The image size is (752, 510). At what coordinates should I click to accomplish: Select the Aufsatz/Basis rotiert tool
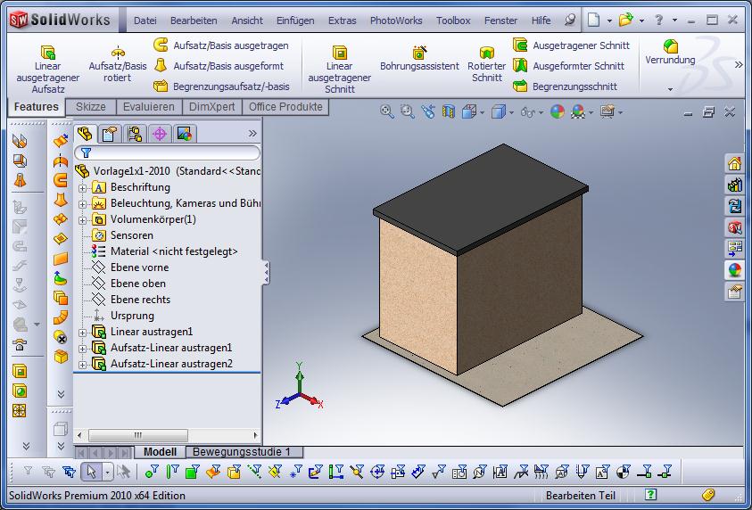pos(117,64)
